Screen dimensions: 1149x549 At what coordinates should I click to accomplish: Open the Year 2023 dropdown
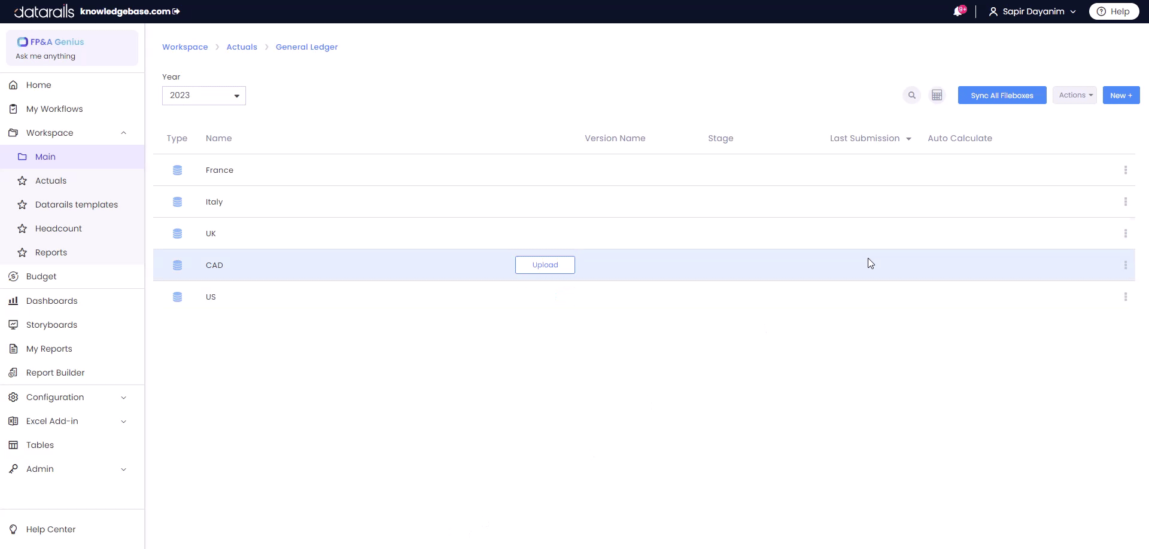click(x=203, y=95)
